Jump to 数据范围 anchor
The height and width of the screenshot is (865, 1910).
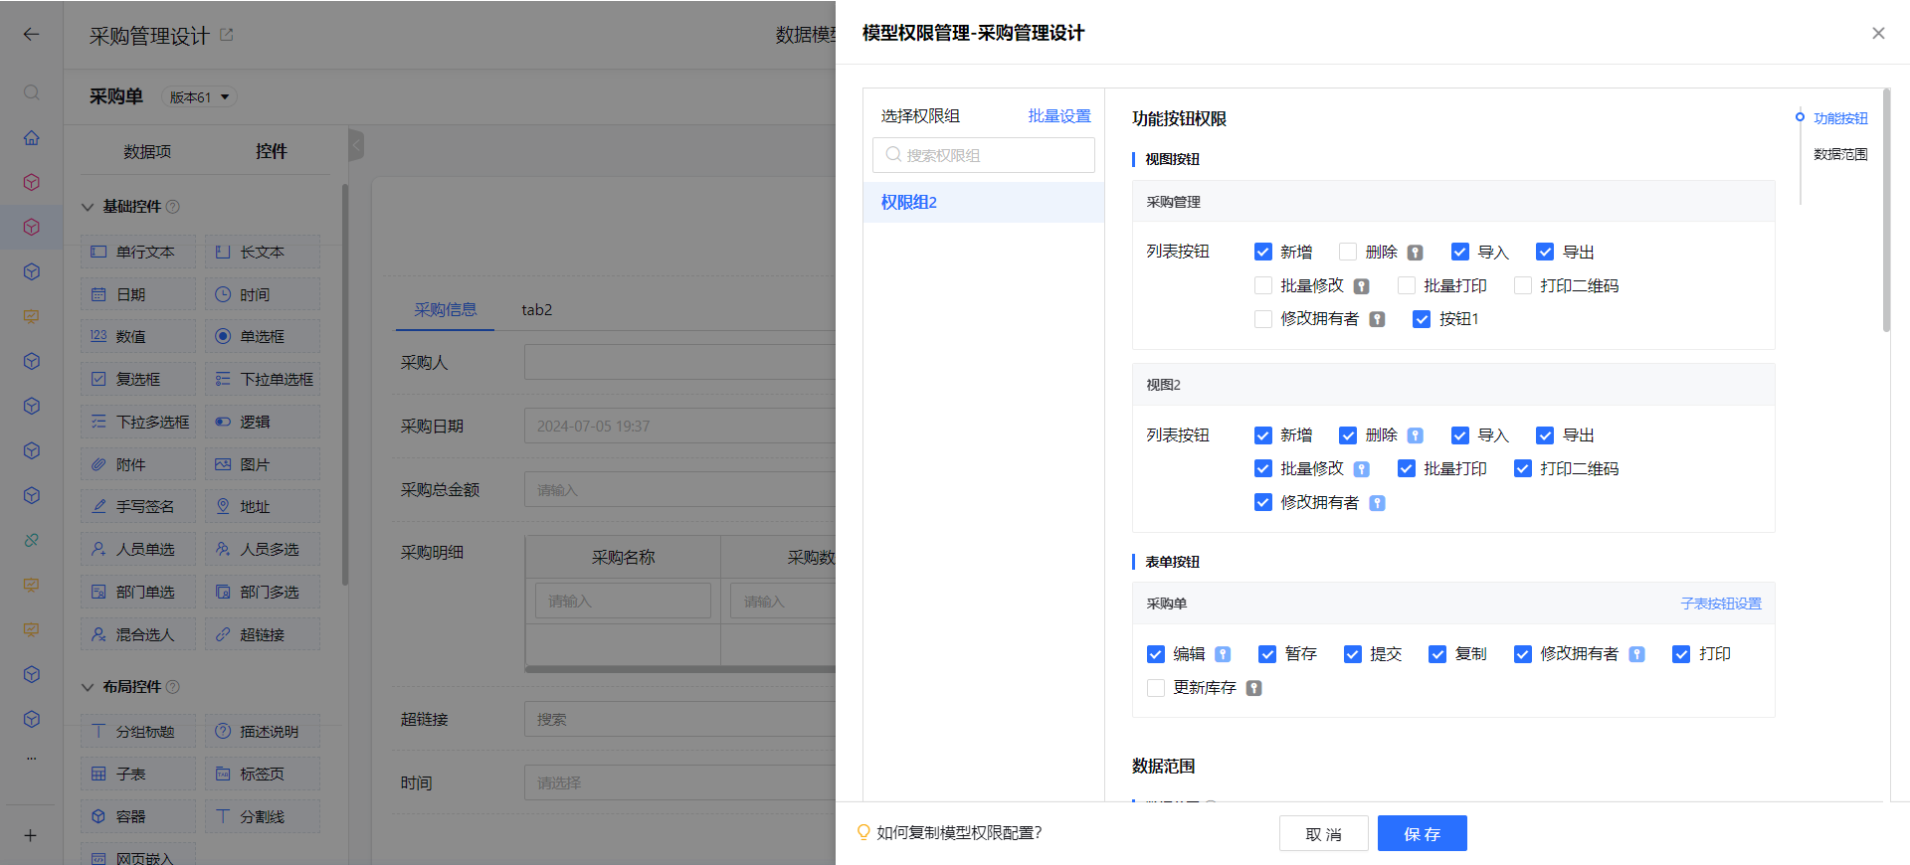point(1840,154)
